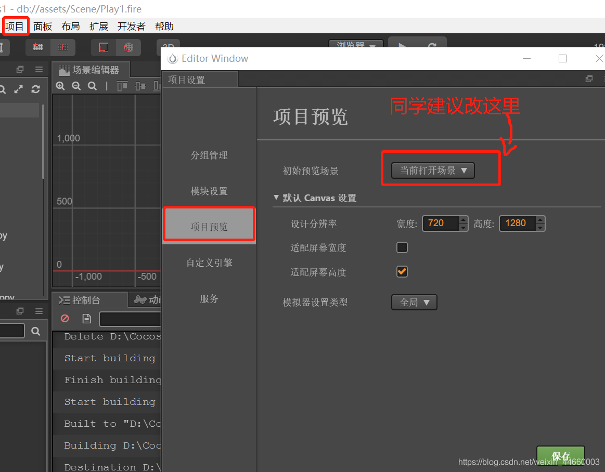
Task: Minimize the Editor Window
Action: (x=526, y=59)
